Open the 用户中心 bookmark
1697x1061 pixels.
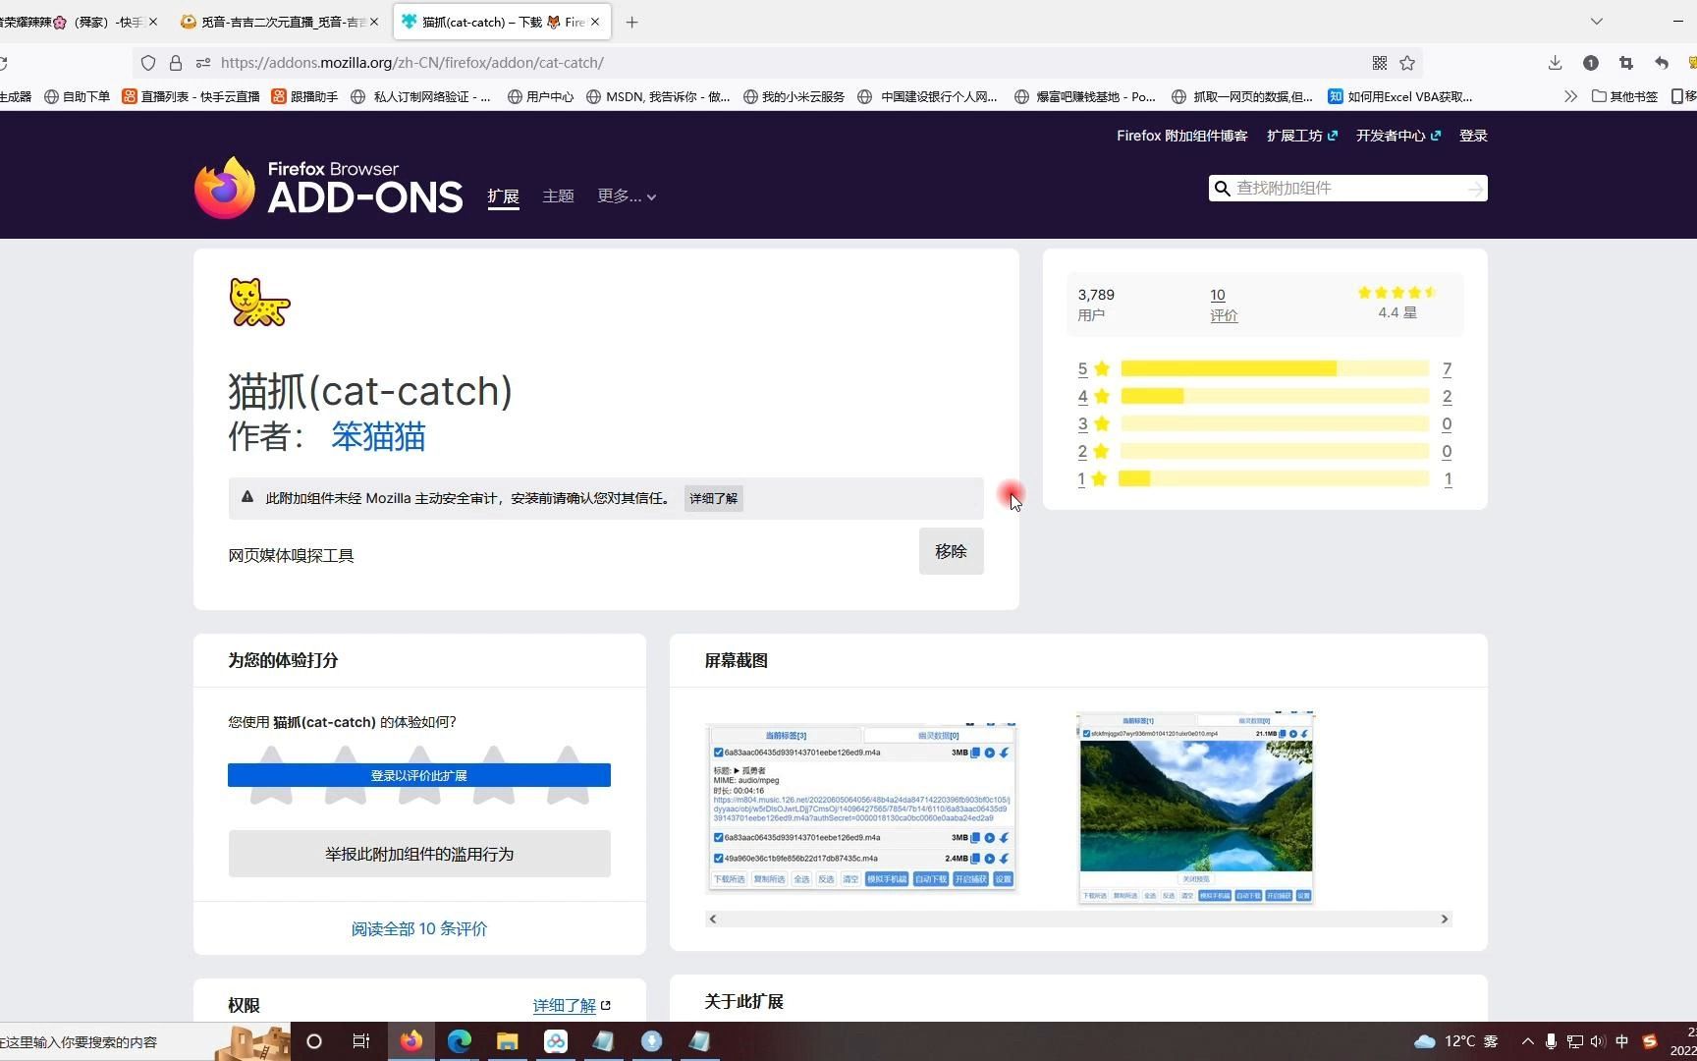tap(540, 96)
